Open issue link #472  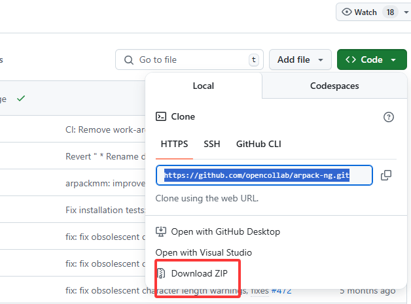pyautogui.click(x=281, y=290)
